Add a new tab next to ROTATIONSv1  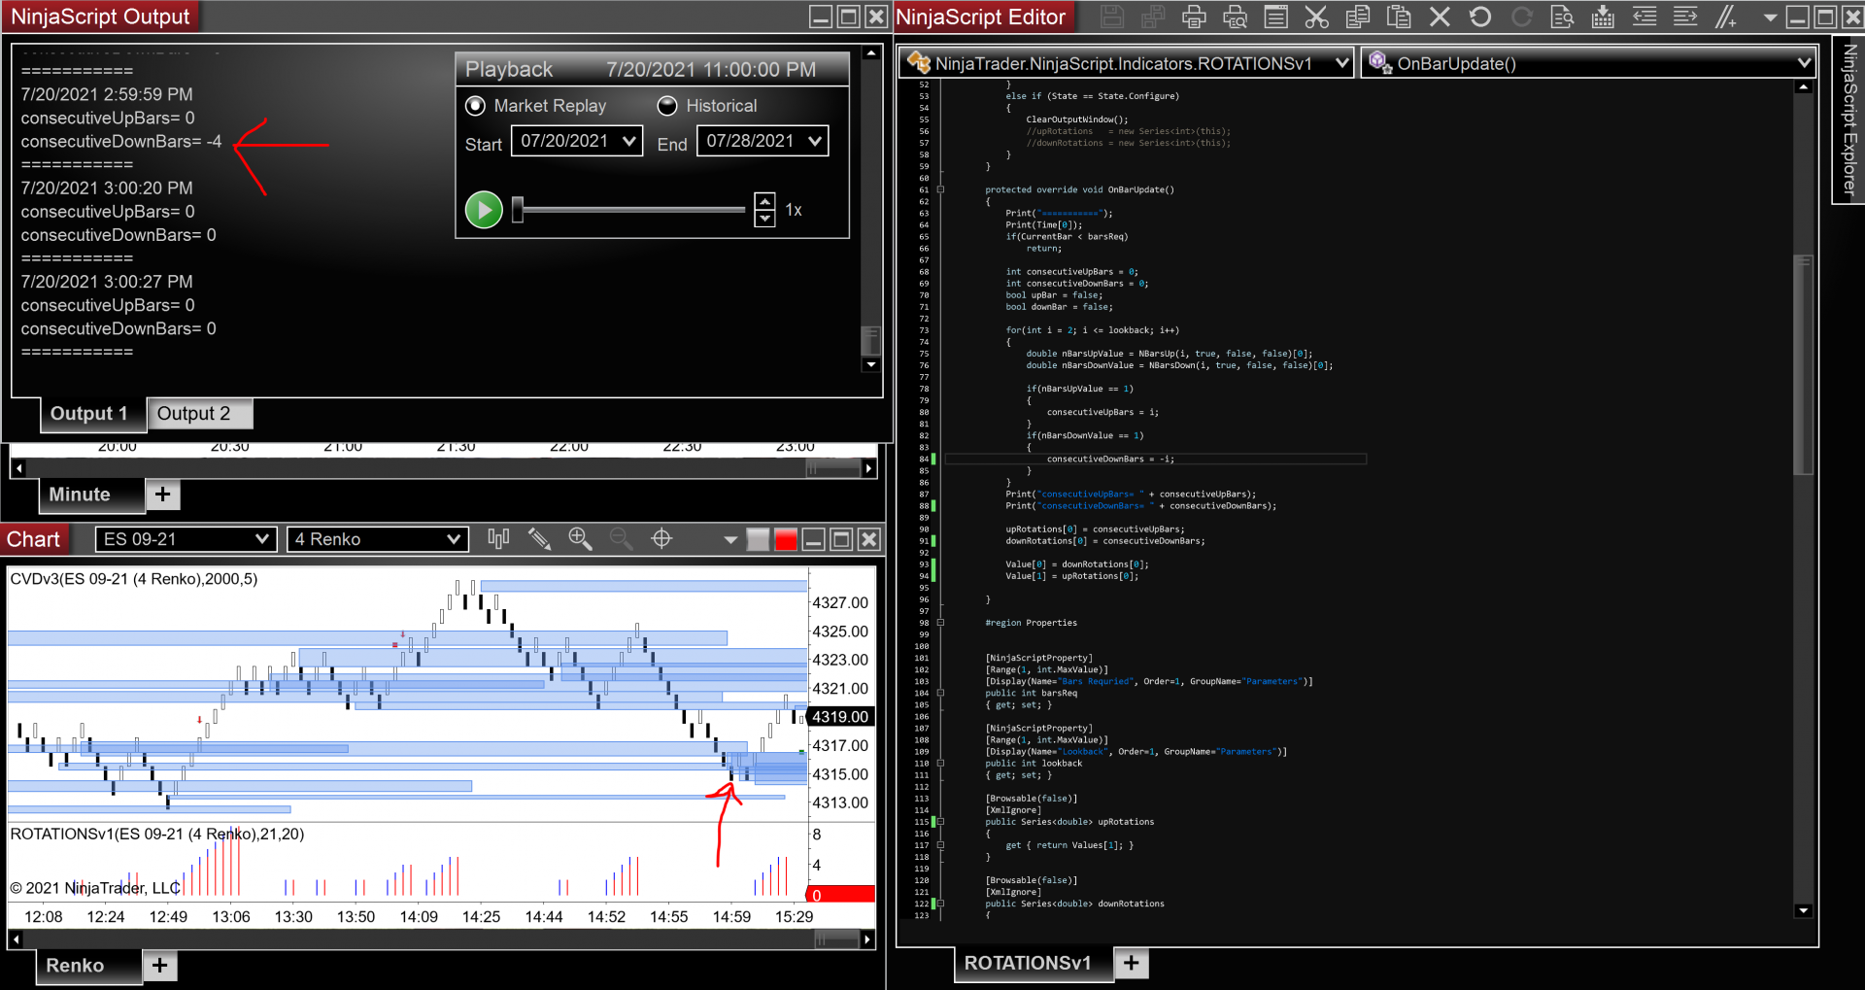point(1131,963)
